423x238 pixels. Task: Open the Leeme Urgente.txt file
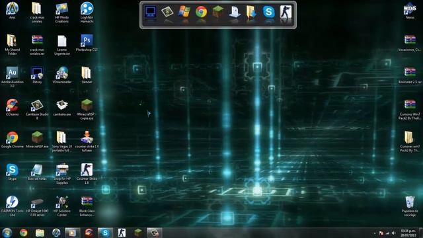[x=61, y=45]
